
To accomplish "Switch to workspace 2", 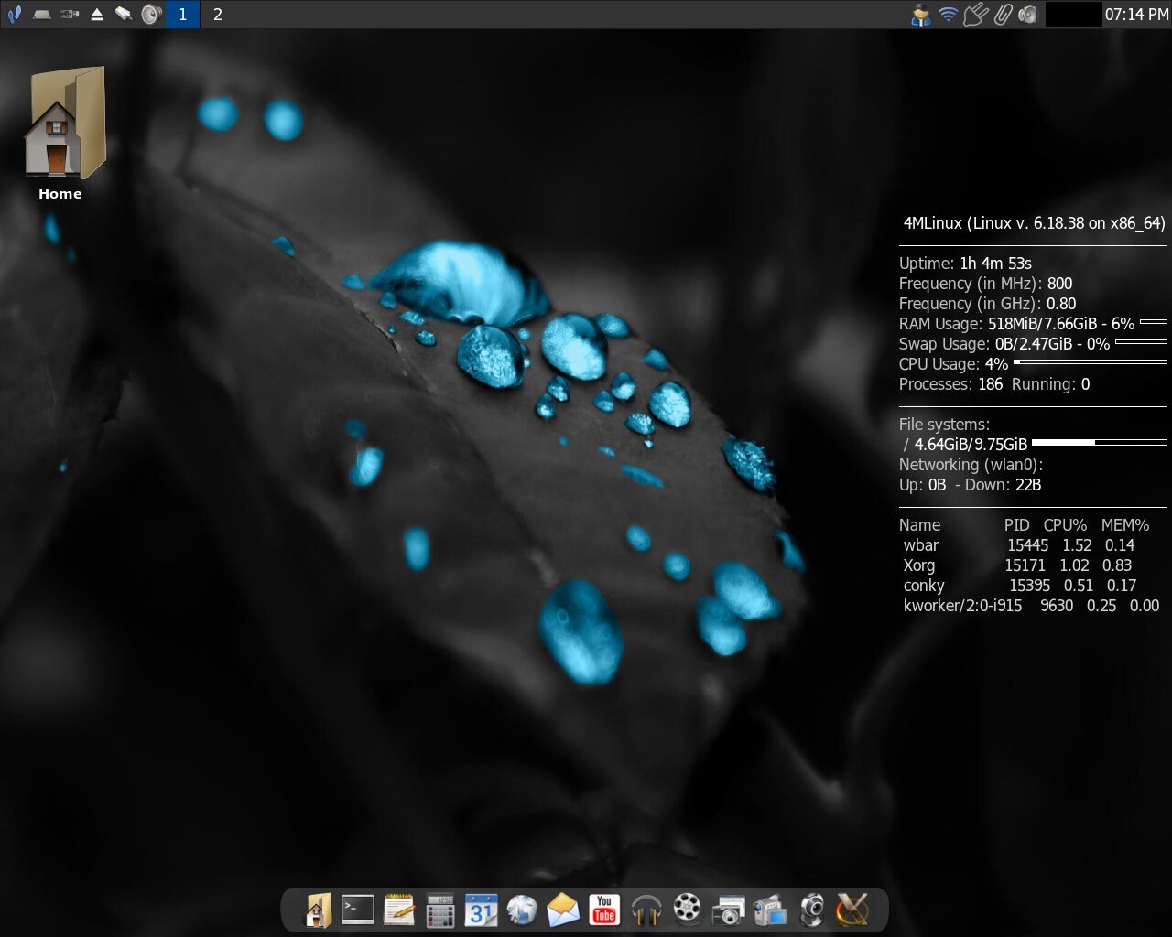I will (218, 15).
